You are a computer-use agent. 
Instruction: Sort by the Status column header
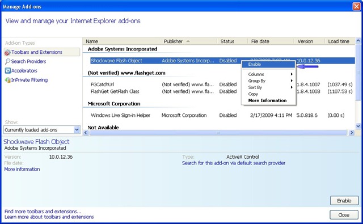click(232, 41)
